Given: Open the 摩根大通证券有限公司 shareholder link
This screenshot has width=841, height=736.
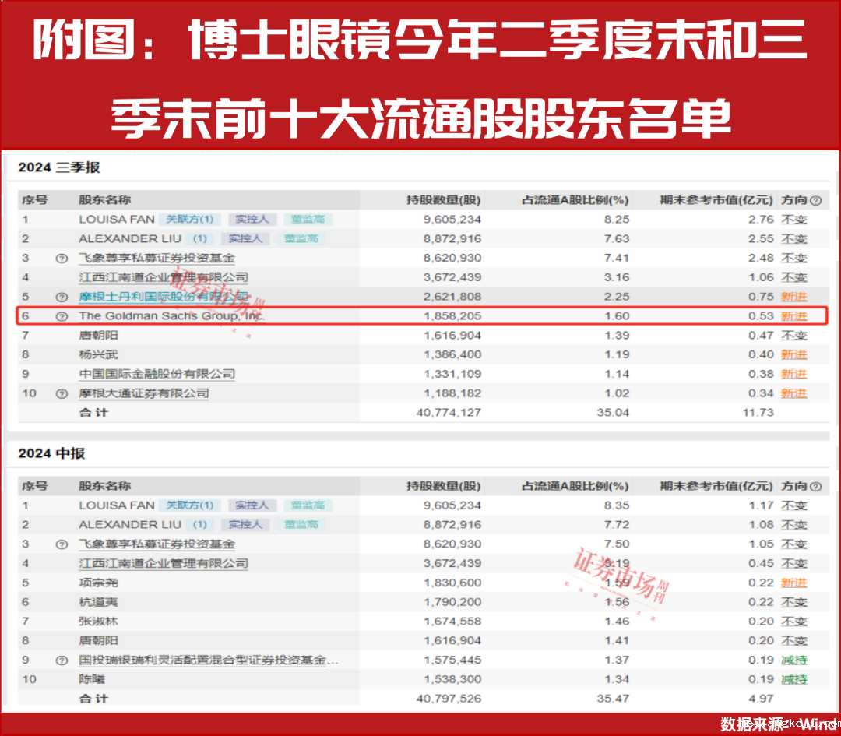Looking at the screenshot, I should coord(144,393).
